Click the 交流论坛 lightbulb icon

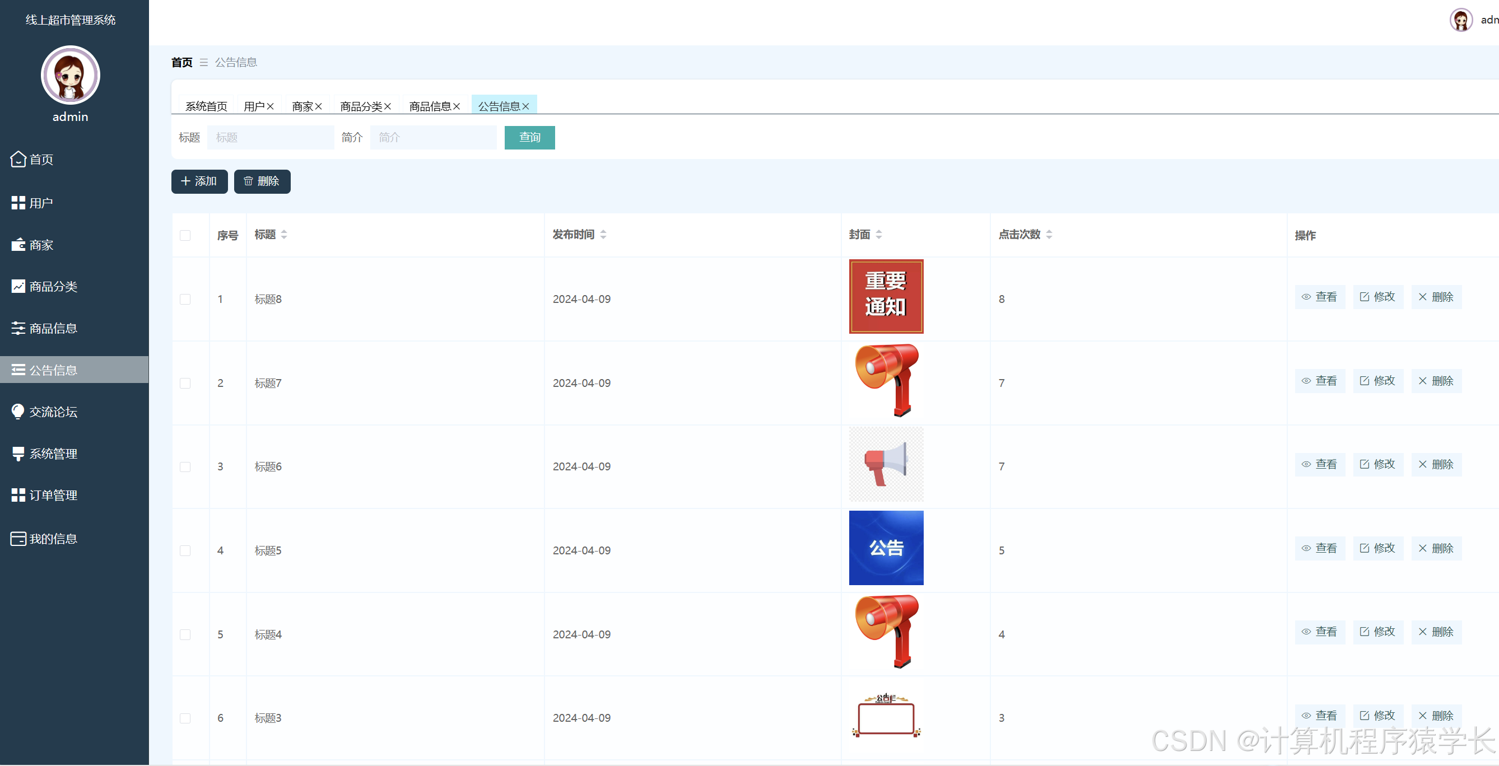pyautogui.click(x=18, y=411)
